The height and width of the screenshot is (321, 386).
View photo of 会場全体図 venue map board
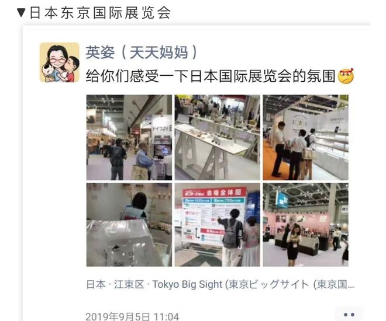tap(218, 225)
